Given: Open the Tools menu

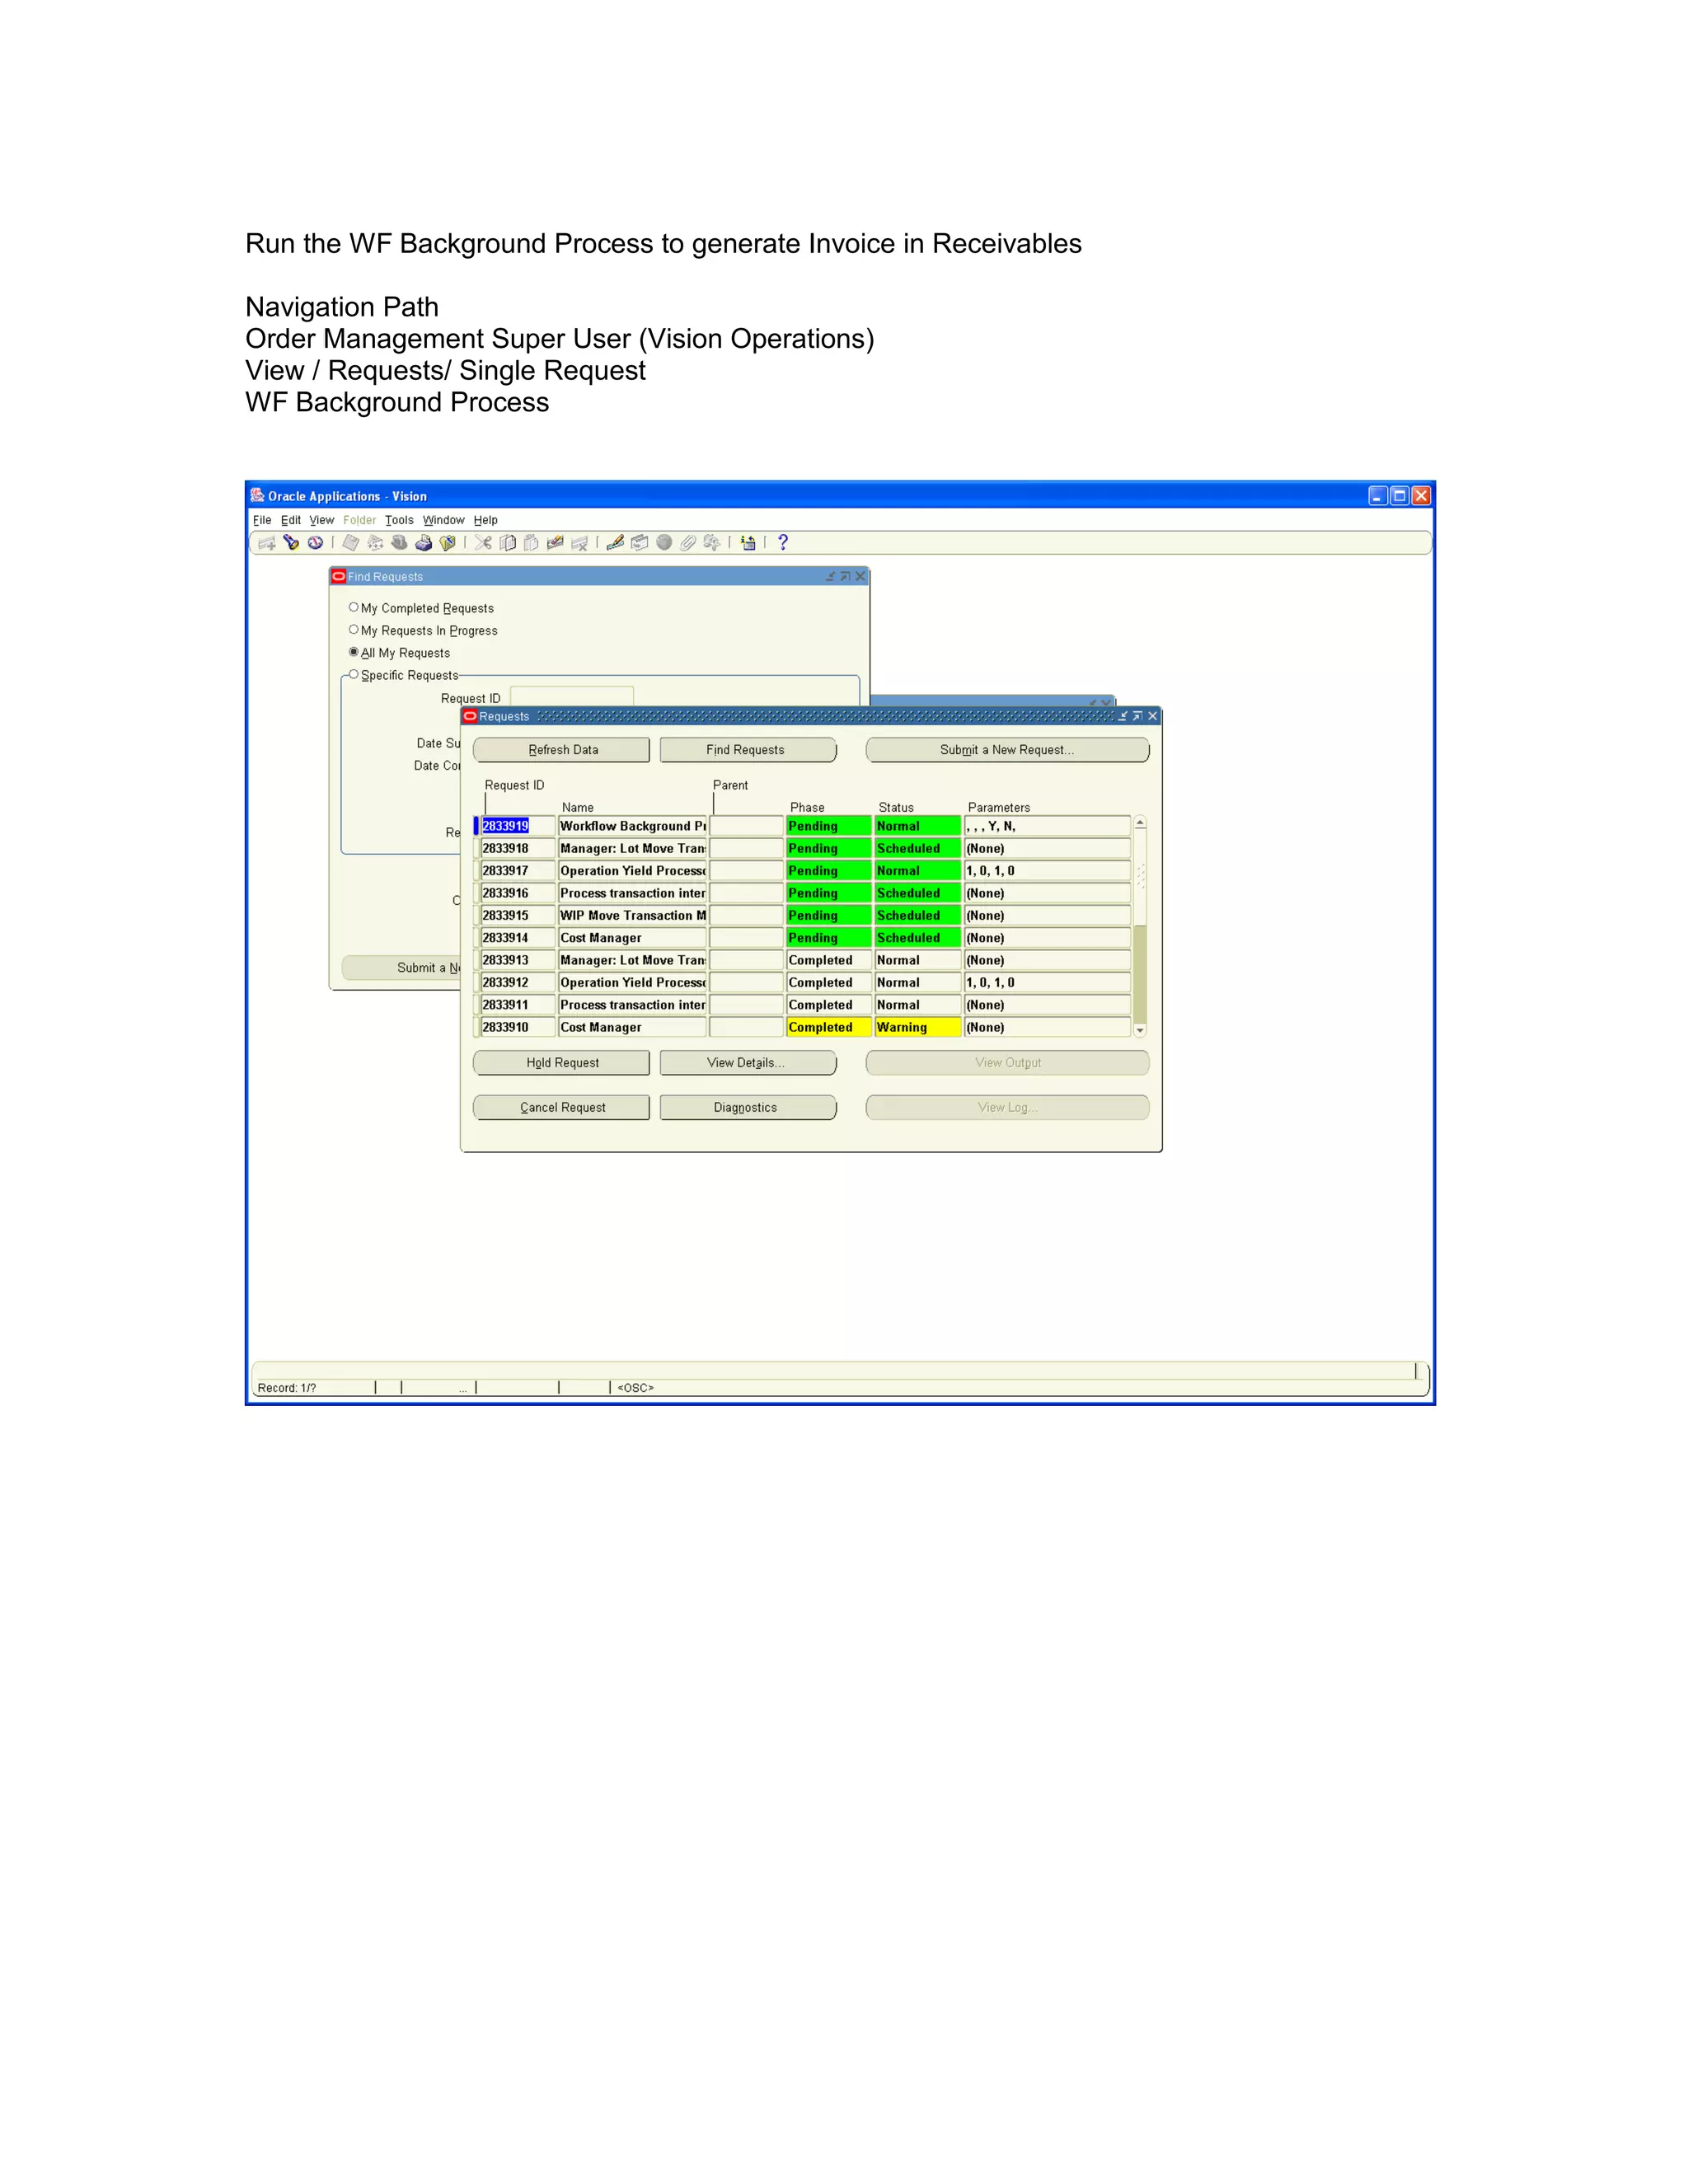Looking at the screenshot, I should (399, 520).
